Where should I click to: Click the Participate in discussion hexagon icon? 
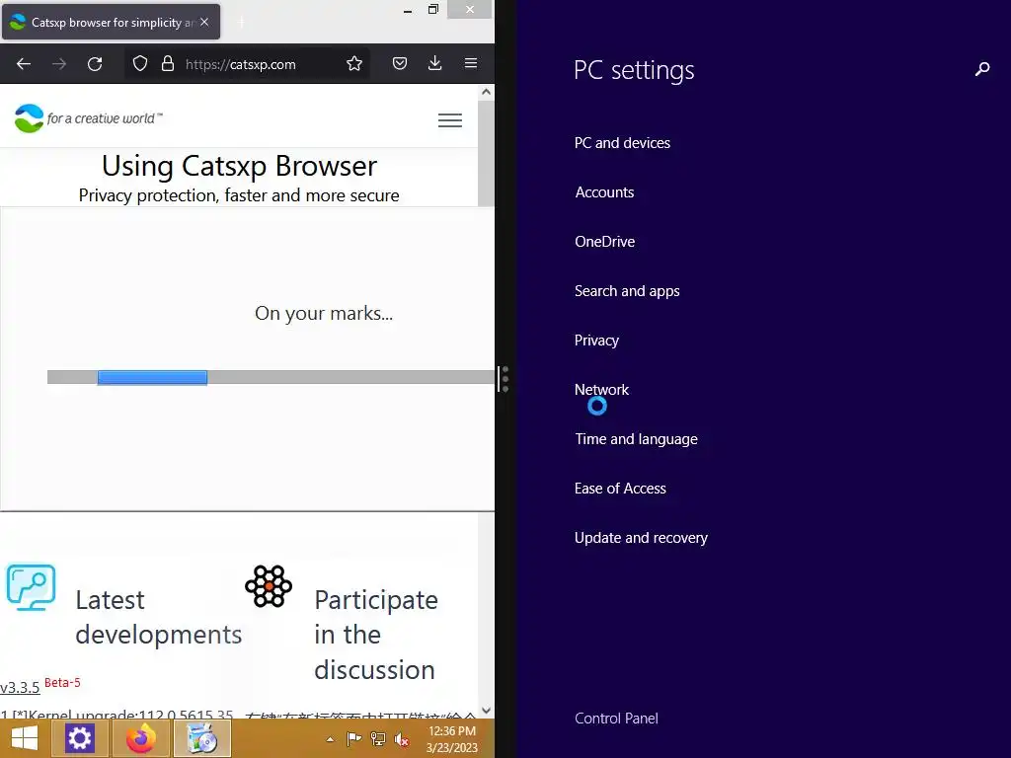pos(269,586)
